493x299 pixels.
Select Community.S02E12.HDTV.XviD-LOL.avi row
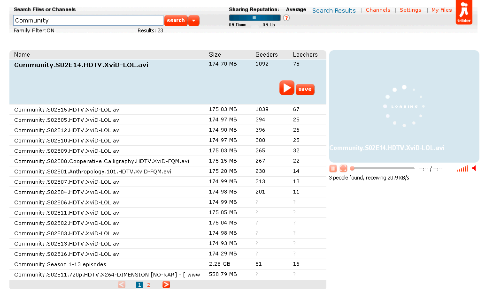(168, 130)
